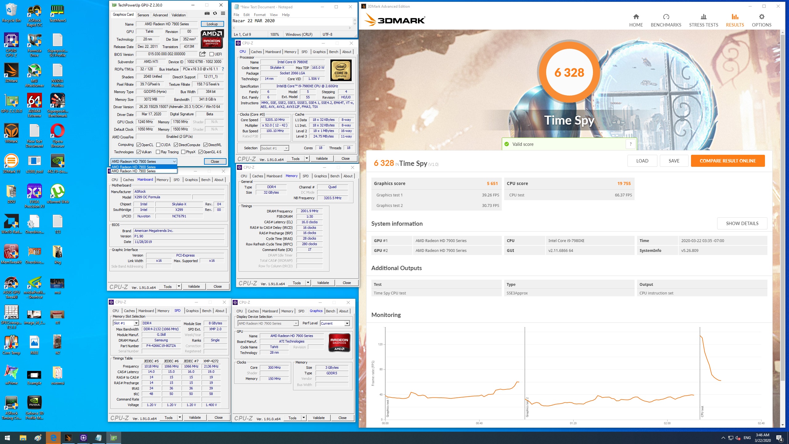Open the Format menu in Notepad
789x444 pixels.
[260, 14]
